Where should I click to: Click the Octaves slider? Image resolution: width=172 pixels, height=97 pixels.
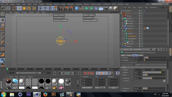[x=155, y=57]
